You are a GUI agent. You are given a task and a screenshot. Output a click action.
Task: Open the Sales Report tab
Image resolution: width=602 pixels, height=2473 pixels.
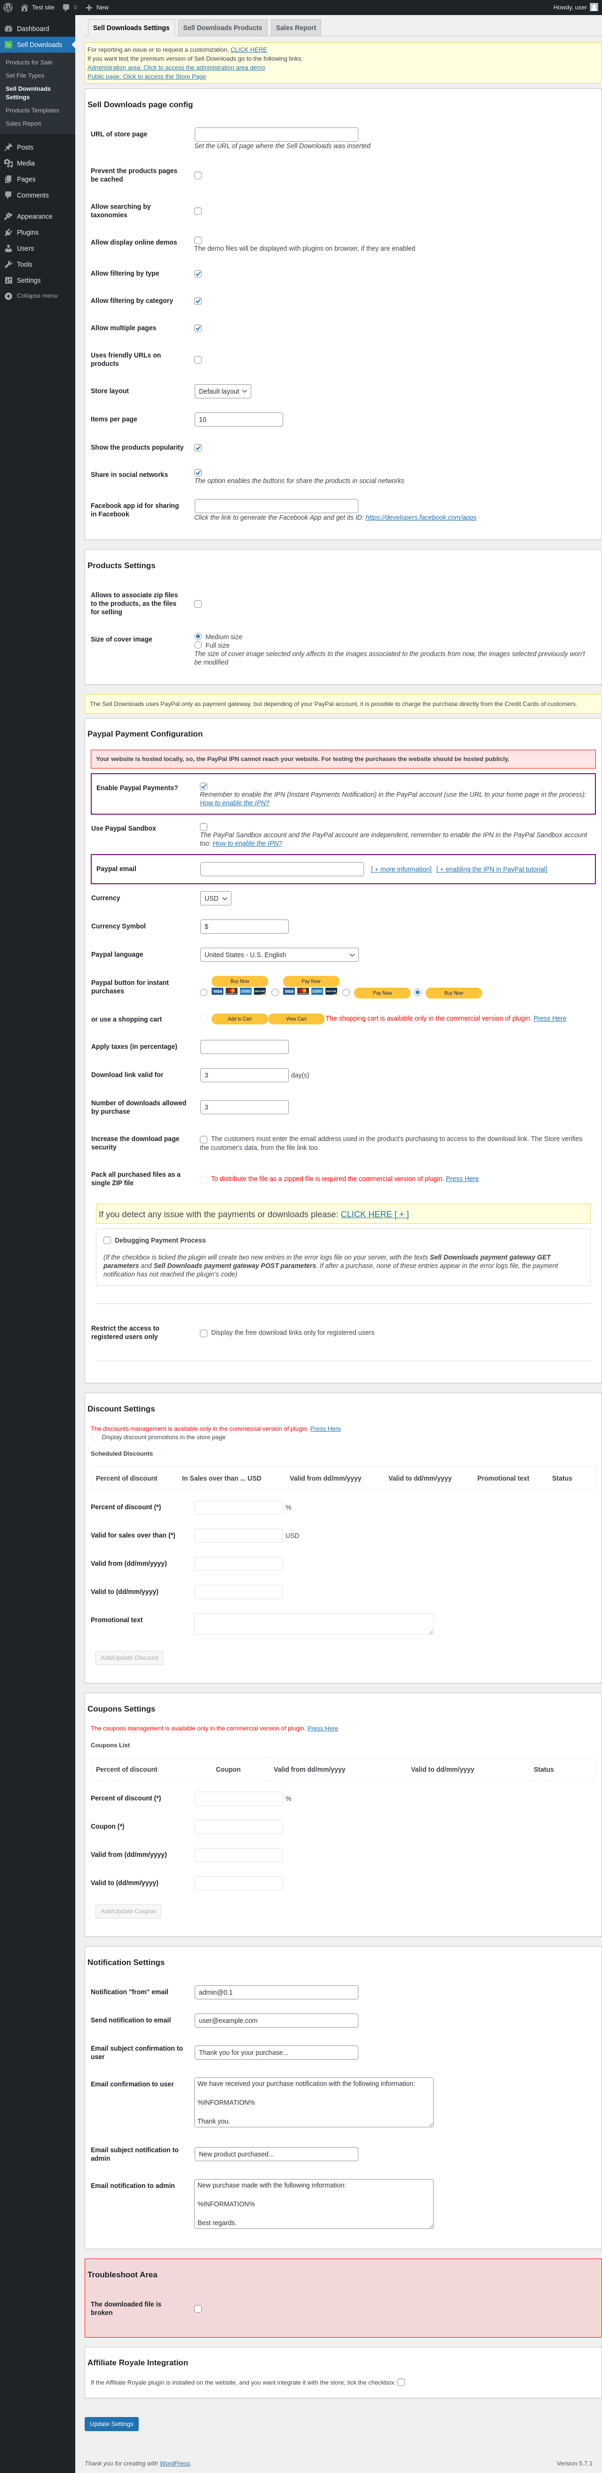coord(296,28)
